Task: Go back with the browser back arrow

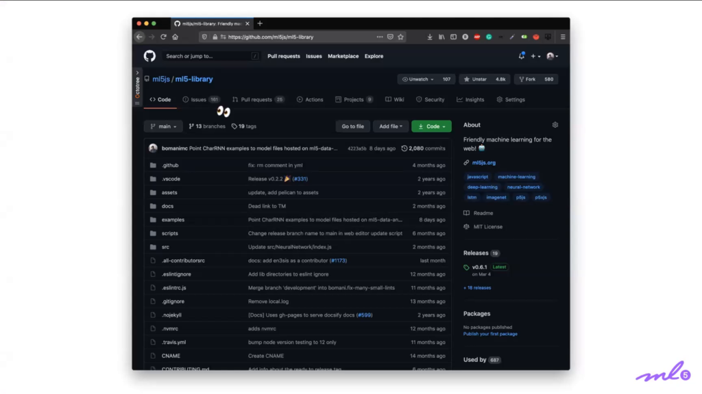Action: [x=140, y=37]
